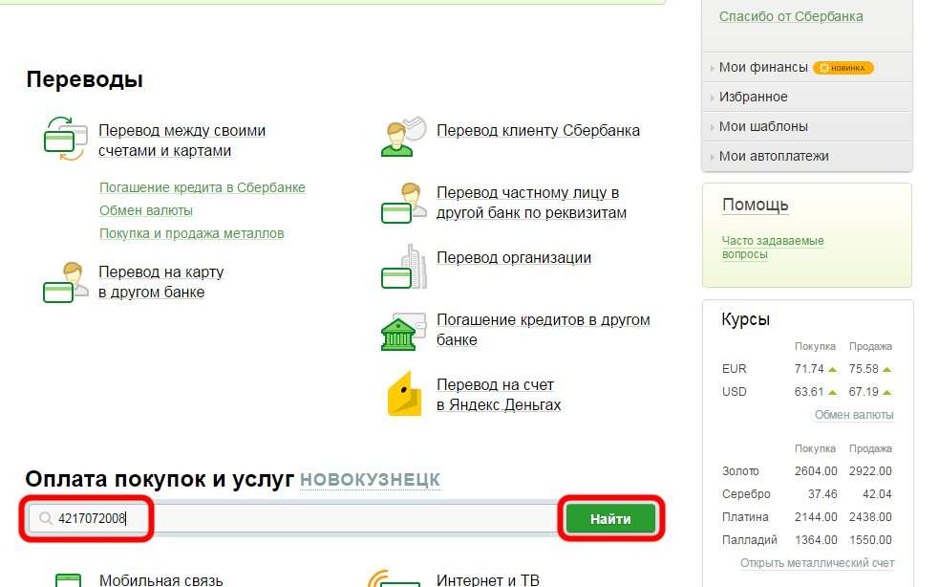Click EUR sell rate 75.58
939x587 pixels.
click(x=864, y=369)
